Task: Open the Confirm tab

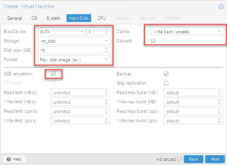Action: pyautogui.click(x=172, y=18)
